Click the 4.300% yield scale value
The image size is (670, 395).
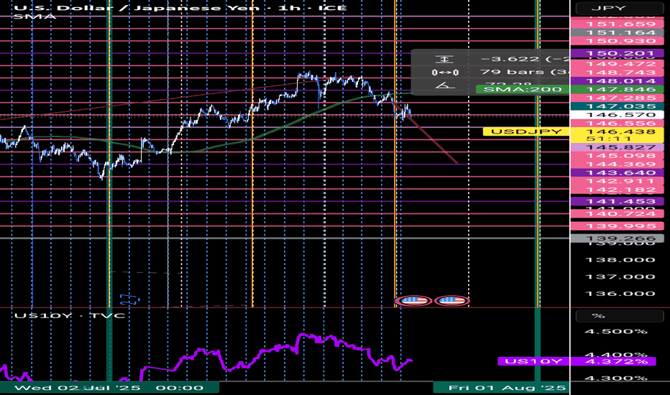(x=616, y=378)
